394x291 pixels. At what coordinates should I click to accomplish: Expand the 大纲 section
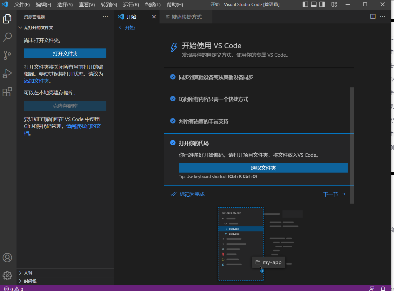pos(65,273)
